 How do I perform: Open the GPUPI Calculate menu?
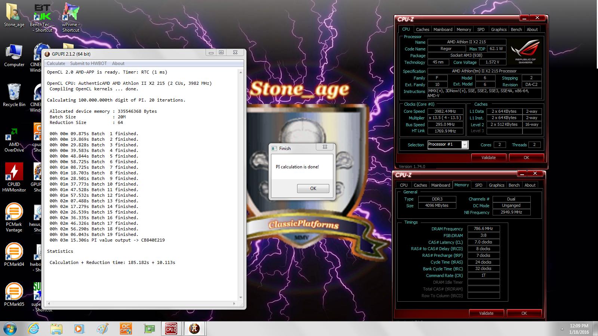click(56, 63)
